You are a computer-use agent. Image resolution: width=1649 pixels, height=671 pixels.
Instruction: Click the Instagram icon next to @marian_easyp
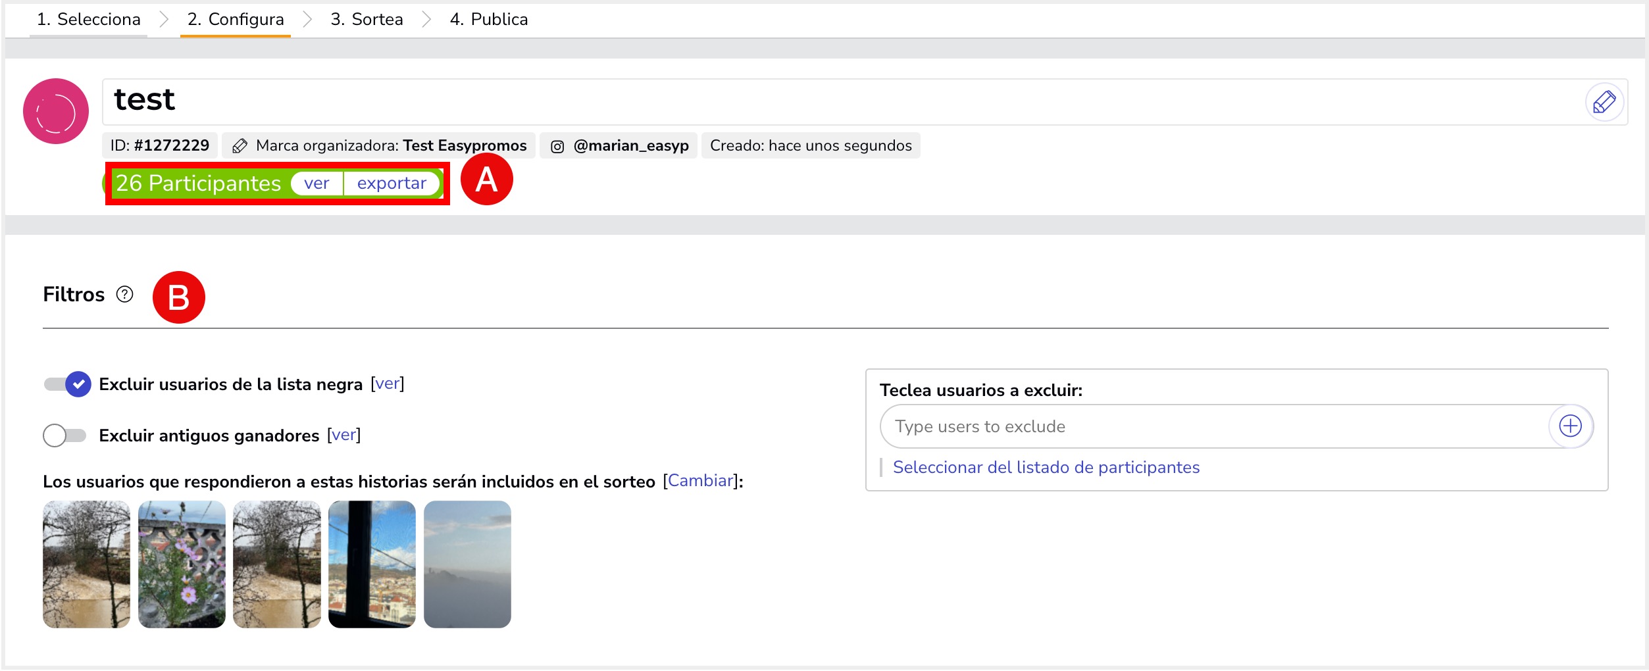[557, 146]
